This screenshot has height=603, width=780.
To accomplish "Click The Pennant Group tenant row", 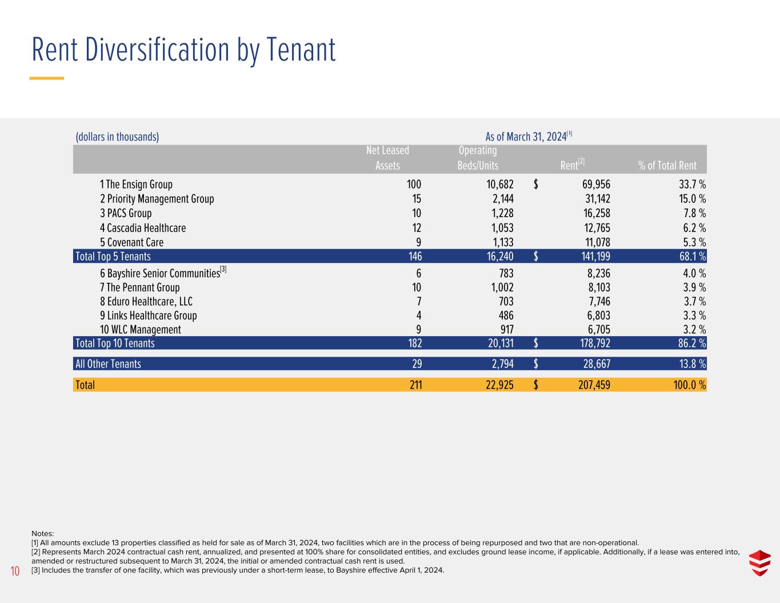I will point(390,287).
